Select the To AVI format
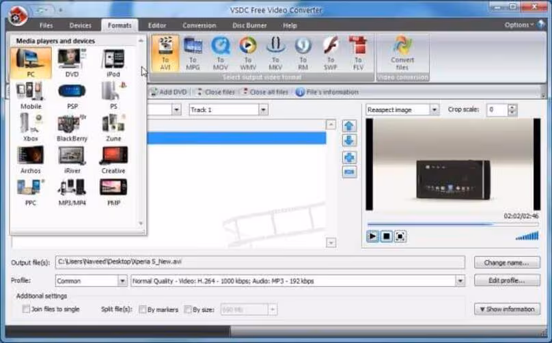The height and width of the screenshot is (343, 552). (165, 53)
